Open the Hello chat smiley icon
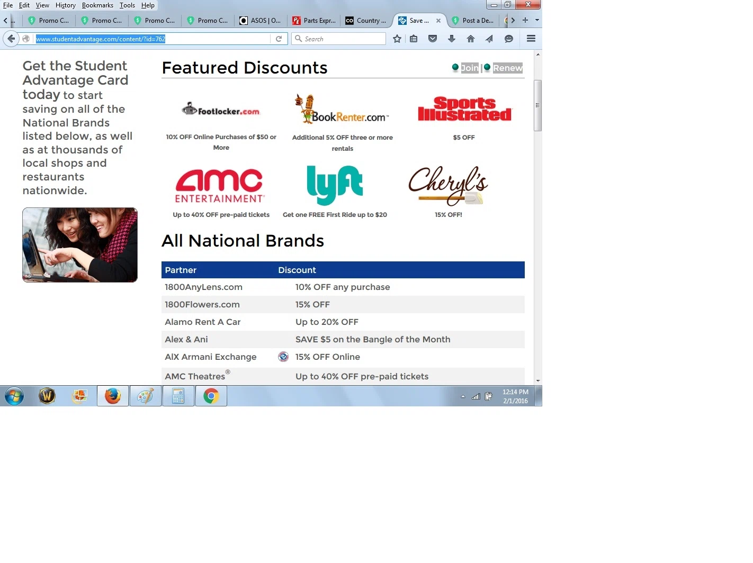753x563 pixels. (509, 39)
